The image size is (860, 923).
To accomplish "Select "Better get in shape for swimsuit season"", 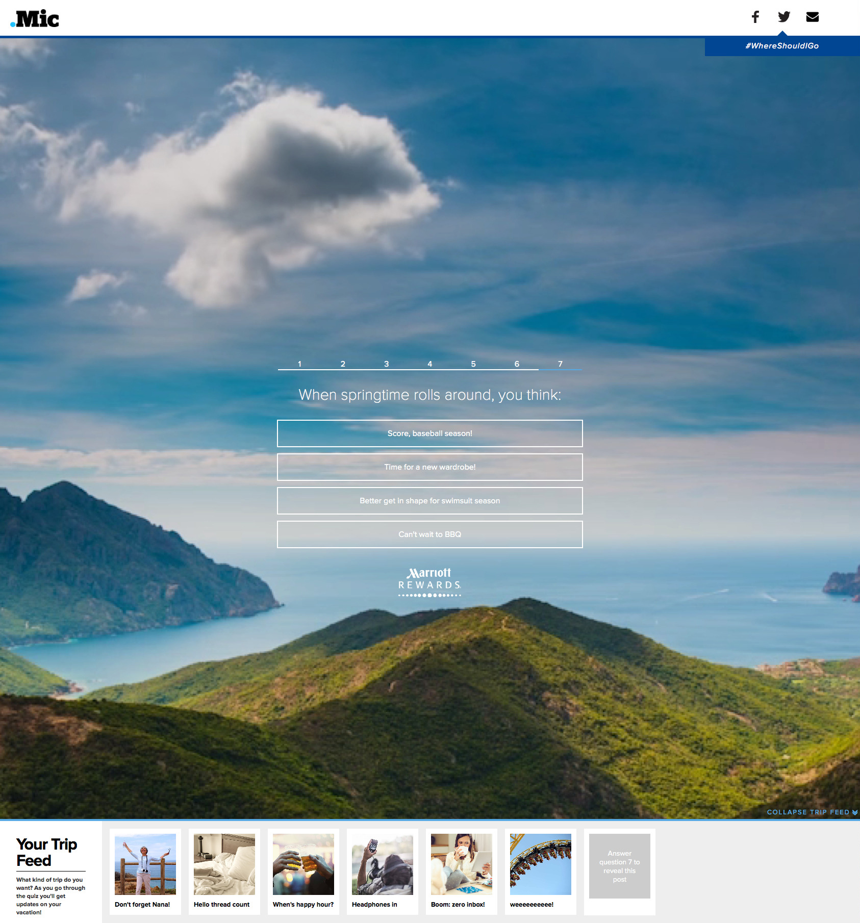I will tap(429, 501).
